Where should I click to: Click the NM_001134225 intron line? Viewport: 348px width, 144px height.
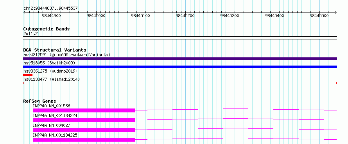236,138
